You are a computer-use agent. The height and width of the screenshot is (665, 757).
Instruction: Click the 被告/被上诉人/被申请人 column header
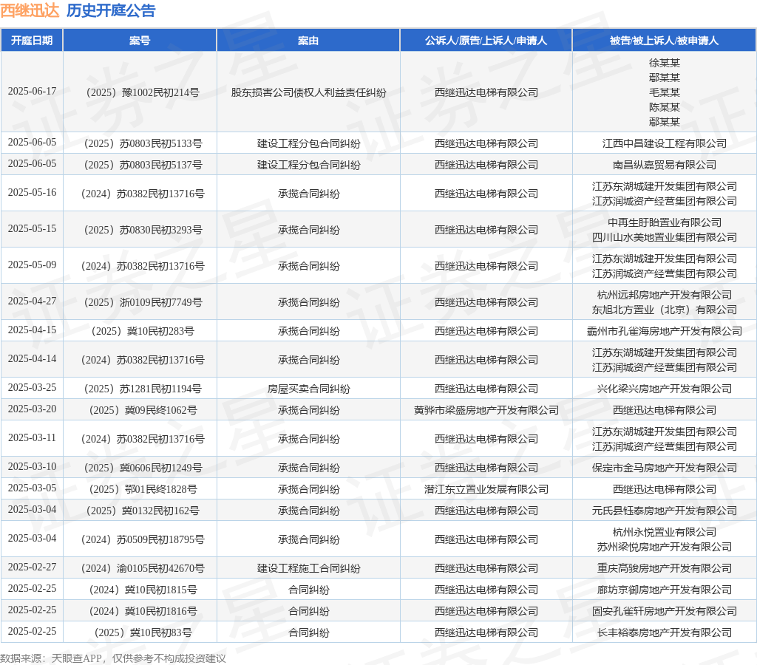point(664,41)
